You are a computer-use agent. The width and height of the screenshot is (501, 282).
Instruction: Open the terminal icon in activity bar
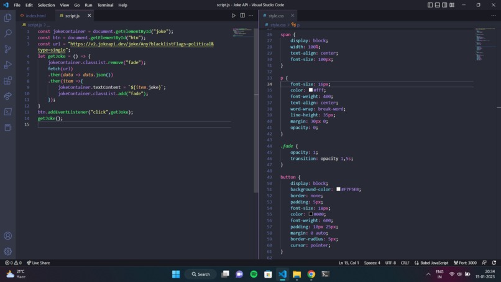(x=7, y=111)
